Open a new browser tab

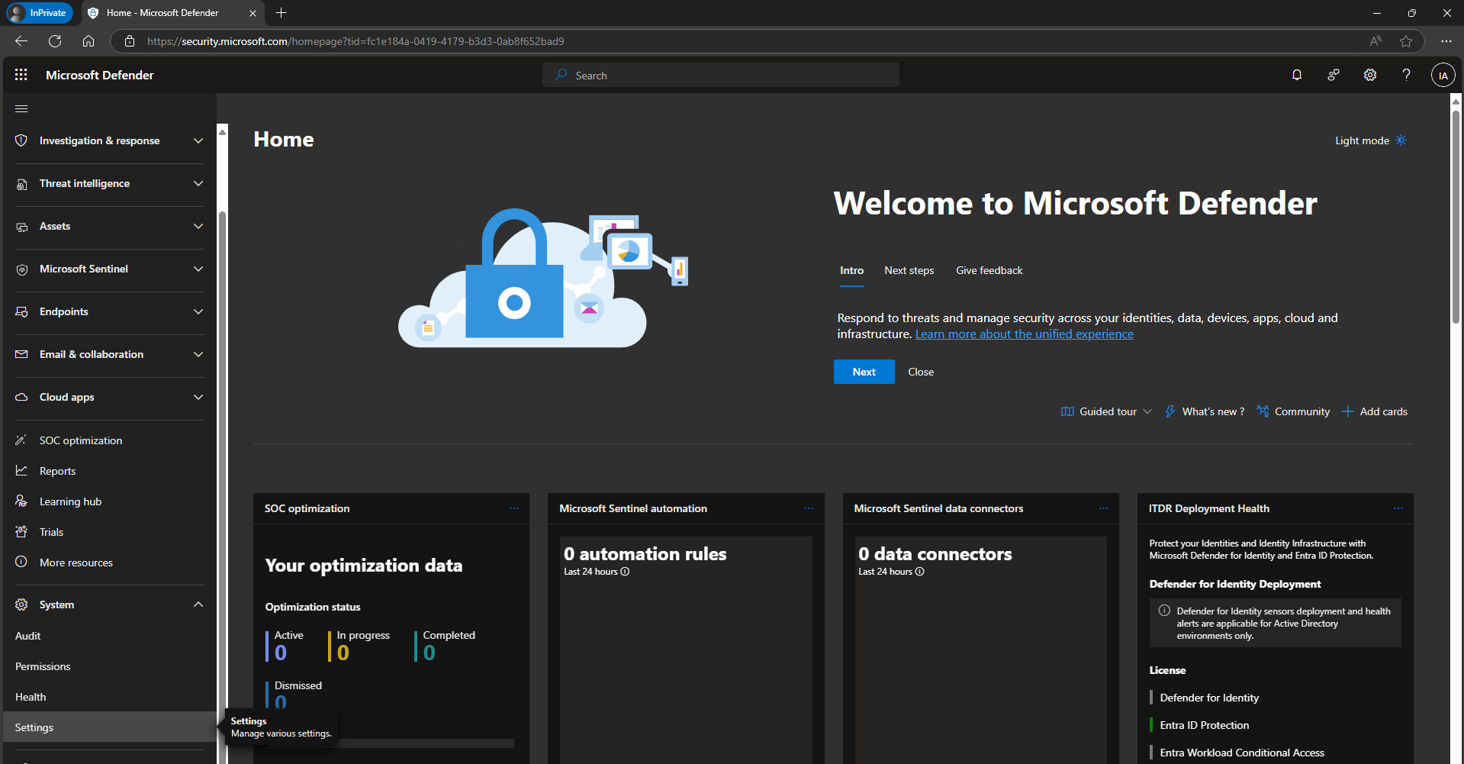pos(282,13)
